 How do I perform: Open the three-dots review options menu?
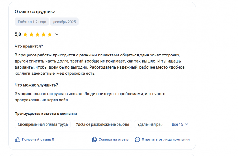tap(186, 11)
